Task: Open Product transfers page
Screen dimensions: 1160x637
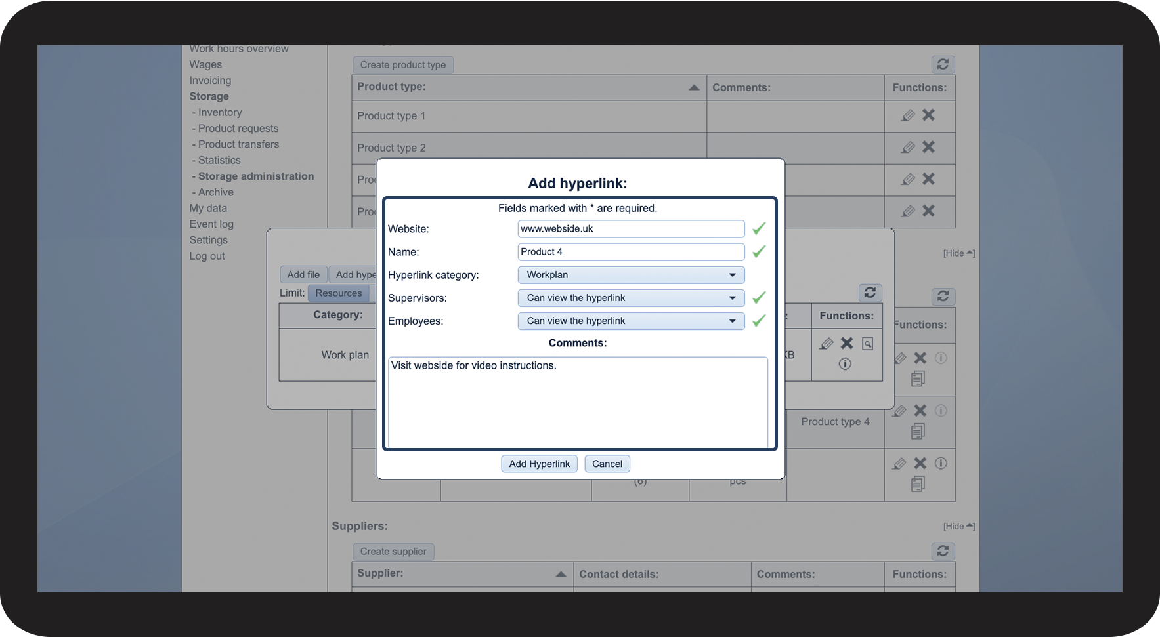Action: coord(238,144)
